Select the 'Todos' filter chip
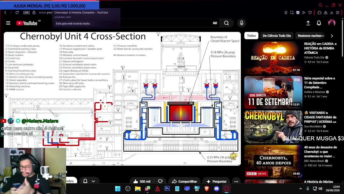The image size is (344, 194). tap(251, 36)
